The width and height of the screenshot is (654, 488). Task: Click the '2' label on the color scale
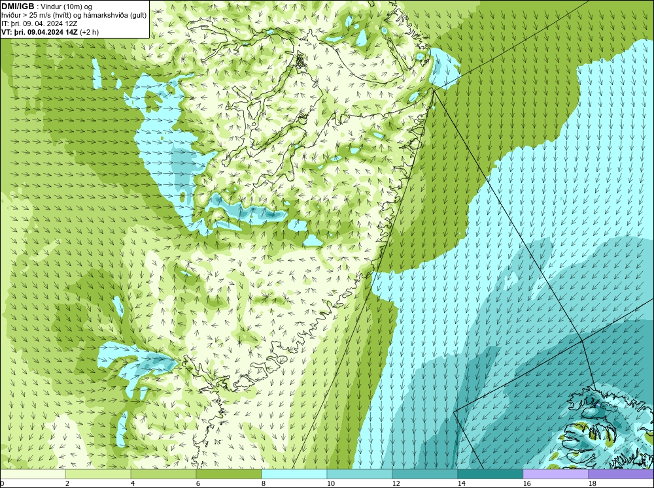tap(67, 483)
